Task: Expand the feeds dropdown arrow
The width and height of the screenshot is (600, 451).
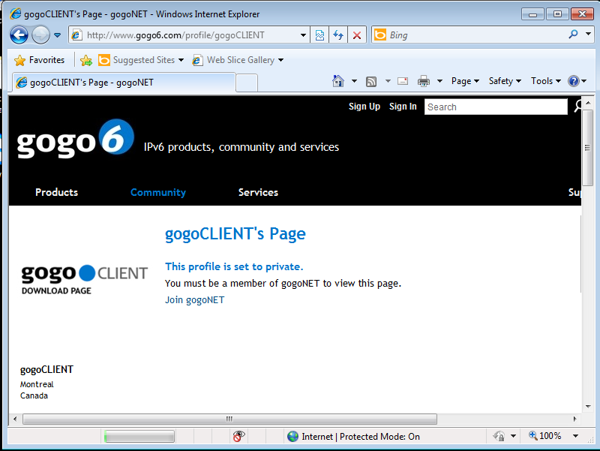Action: click(388, 81)
